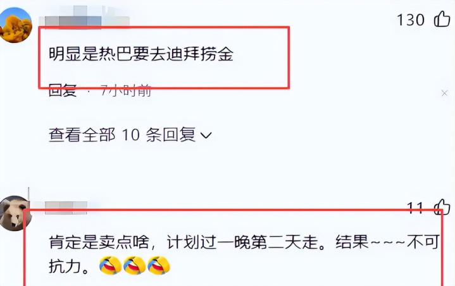Open the bear avatar profile
Screen dimensions: 455x286
pyautogui.click(x=15, y=213)
